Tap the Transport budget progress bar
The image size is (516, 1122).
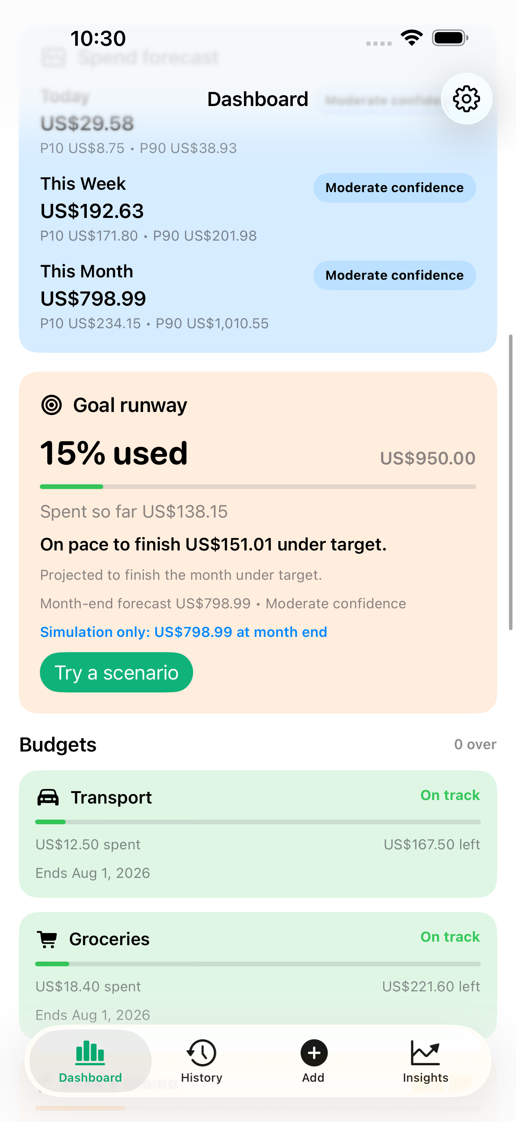258,822
